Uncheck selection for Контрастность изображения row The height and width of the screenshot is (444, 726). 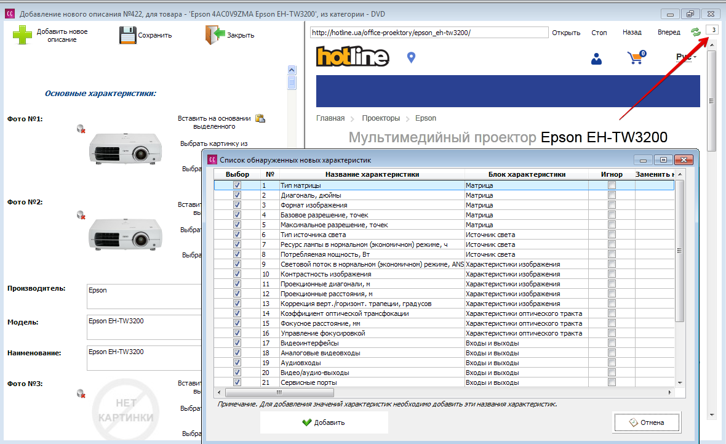[x=237, y=274]
